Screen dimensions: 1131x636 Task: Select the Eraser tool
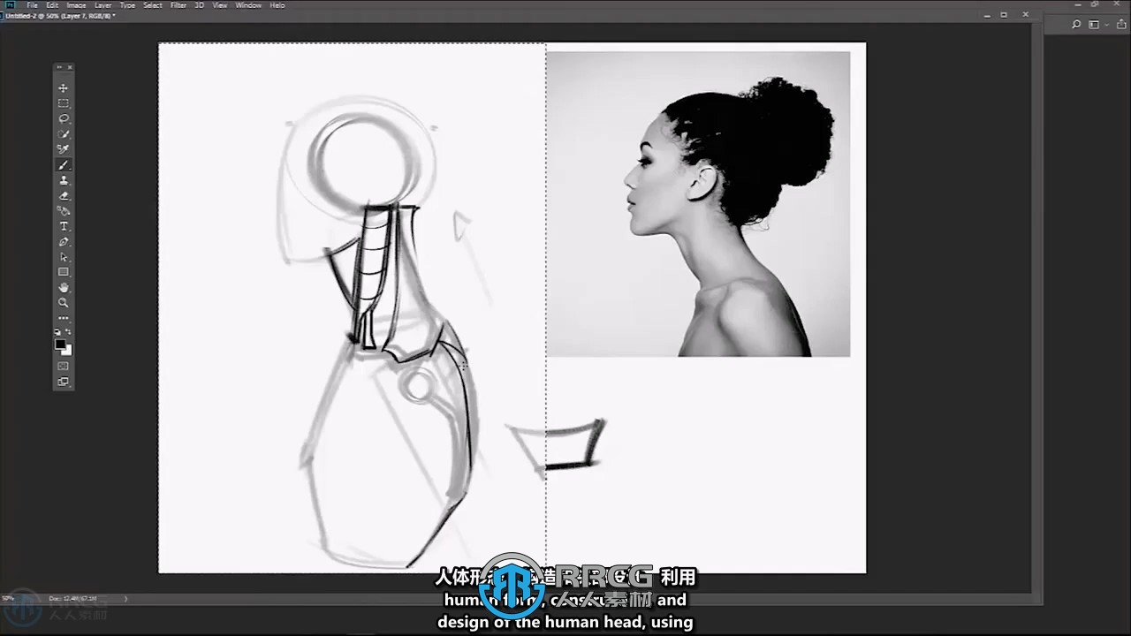pos(64,196)
